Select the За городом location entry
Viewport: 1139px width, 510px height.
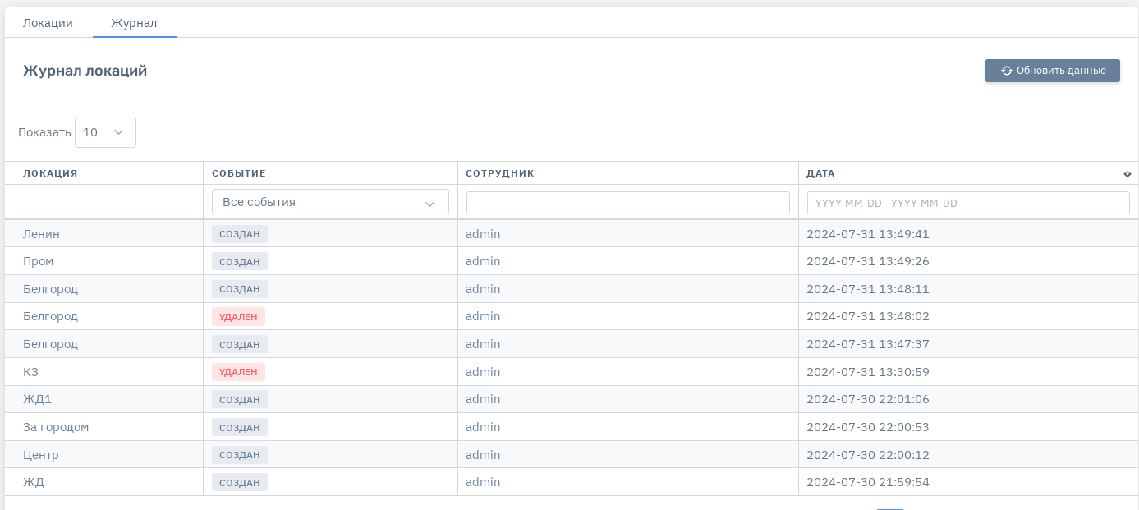click(56, 427)
